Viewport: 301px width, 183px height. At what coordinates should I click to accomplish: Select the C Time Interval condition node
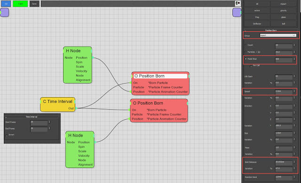(x=58, y=104)
